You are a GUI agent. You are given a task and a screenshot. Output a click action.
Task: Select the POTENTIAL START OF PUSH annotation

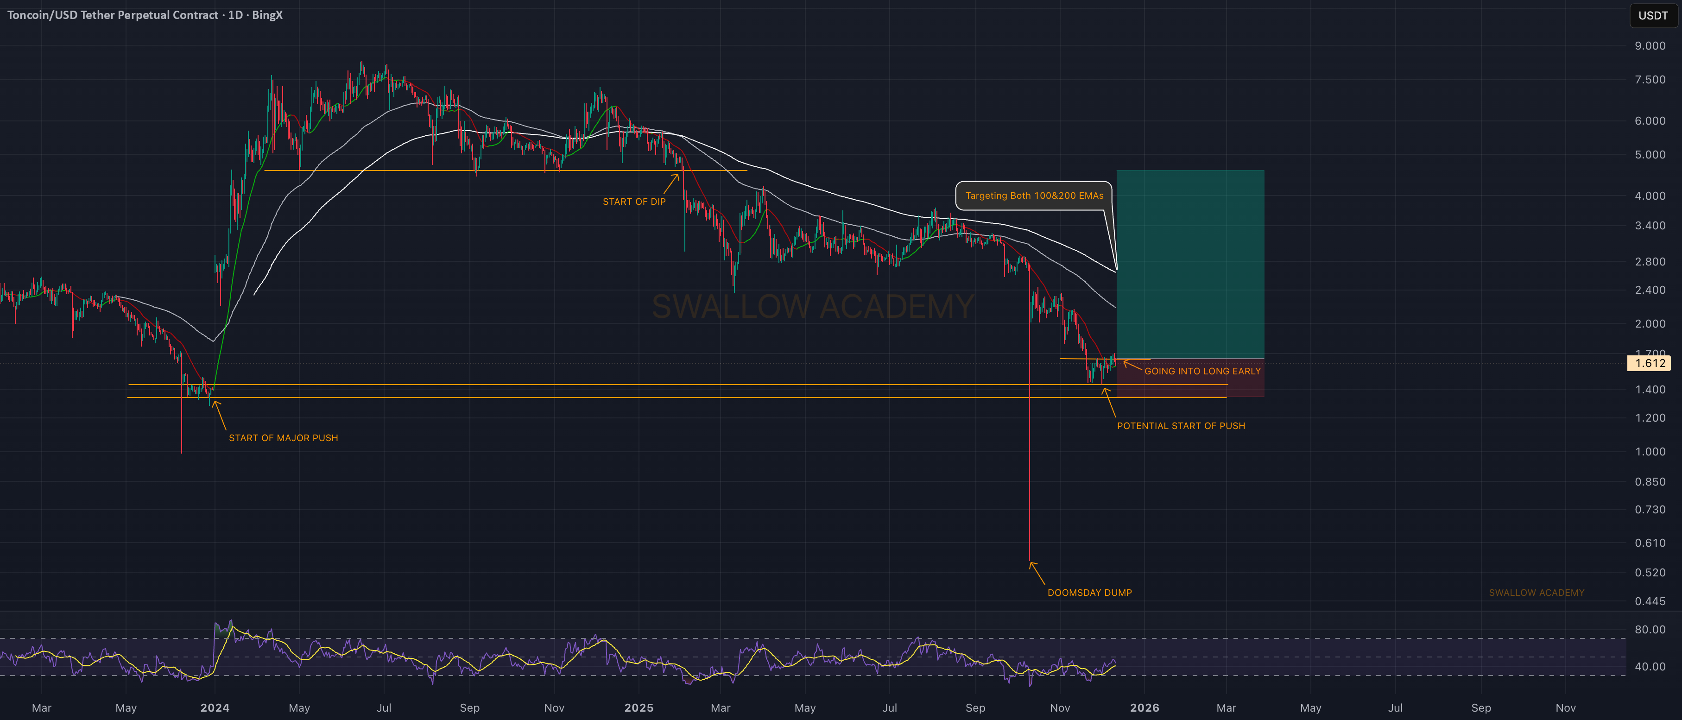tap(1181, 426)
